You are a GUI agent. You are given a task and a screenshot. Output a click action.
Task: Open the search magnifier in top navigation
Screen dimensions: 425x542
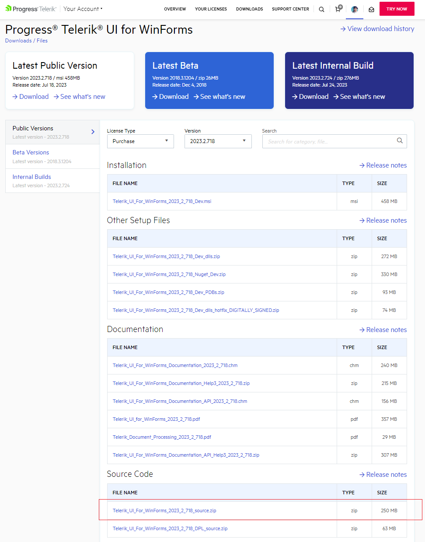[x=321, y=9]
